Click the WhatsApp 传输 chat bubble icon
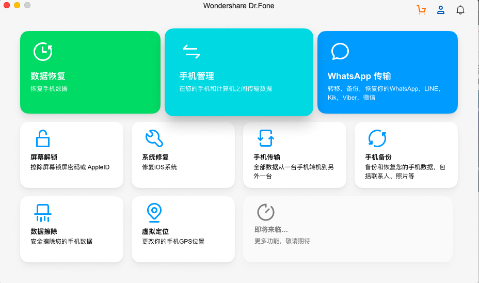This screenshot has width=479, height=283. [340, 51]
